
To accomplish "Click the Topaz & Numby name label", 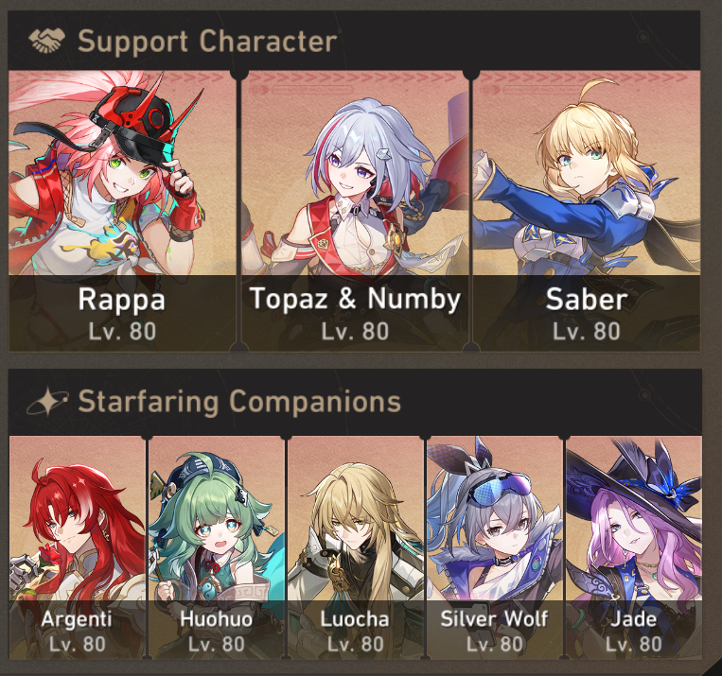I will pyautogui.click(x=355, y=299).
